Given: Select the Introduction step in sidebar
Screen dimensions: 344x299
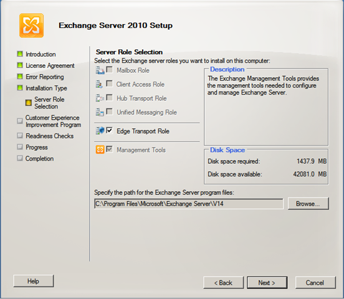Looking at the screenshot, I should [x=41, y=54].
